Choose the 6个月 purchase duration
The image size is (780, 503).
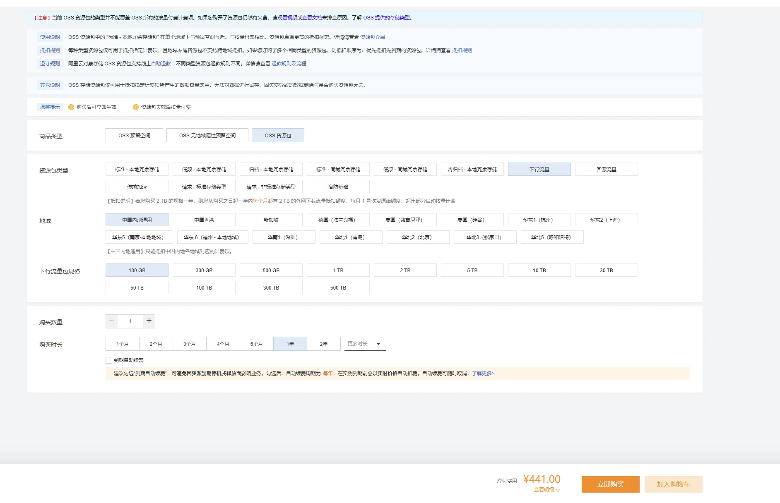click(256, 344)
